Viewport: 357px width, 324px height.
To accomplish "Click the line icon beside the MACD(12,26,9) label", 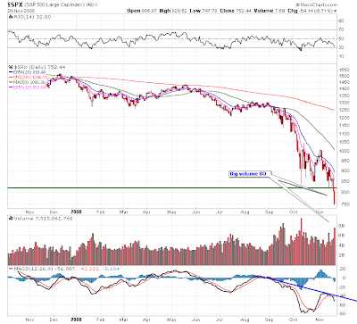I will [x=11, y=269].
